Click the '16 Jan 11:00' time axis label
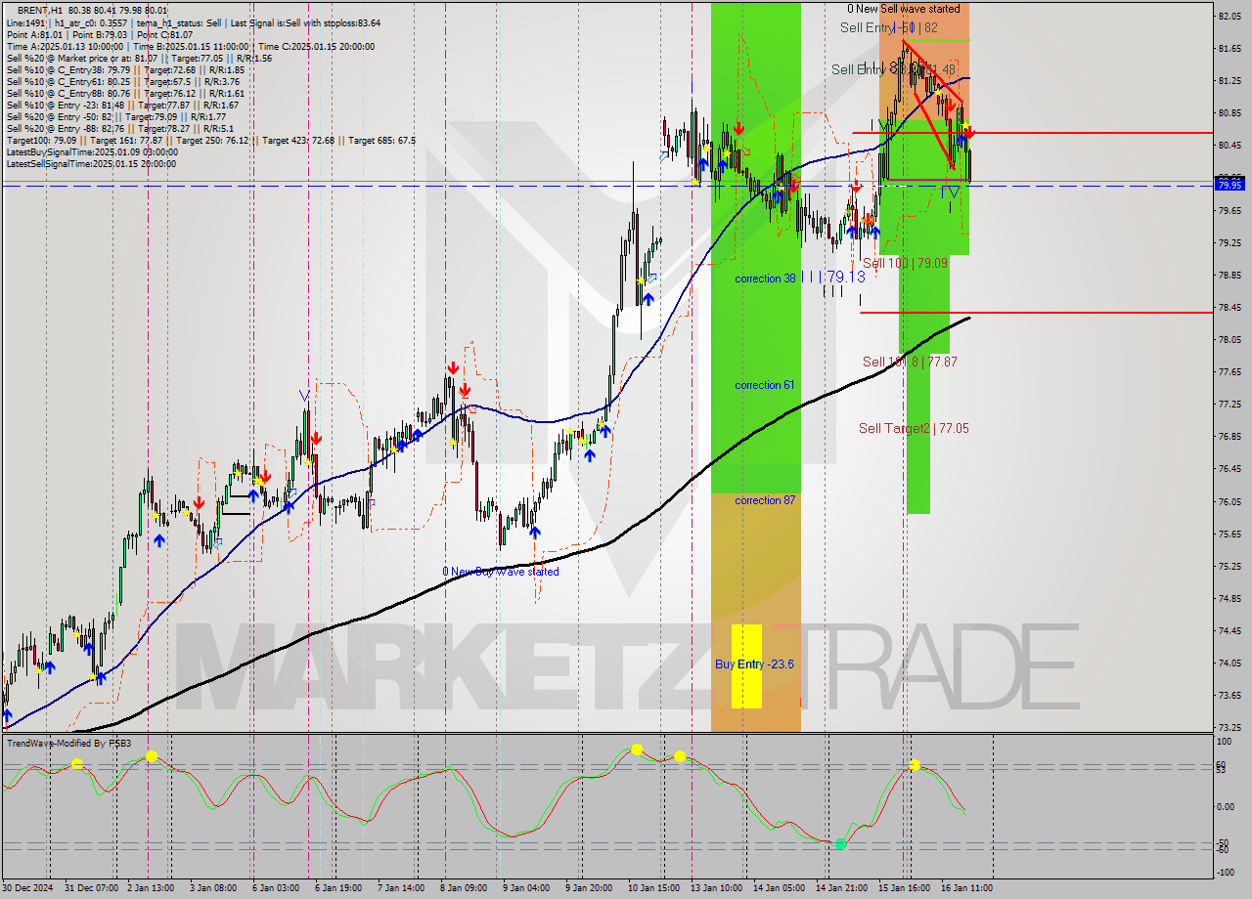 click(x=967, y=888)
